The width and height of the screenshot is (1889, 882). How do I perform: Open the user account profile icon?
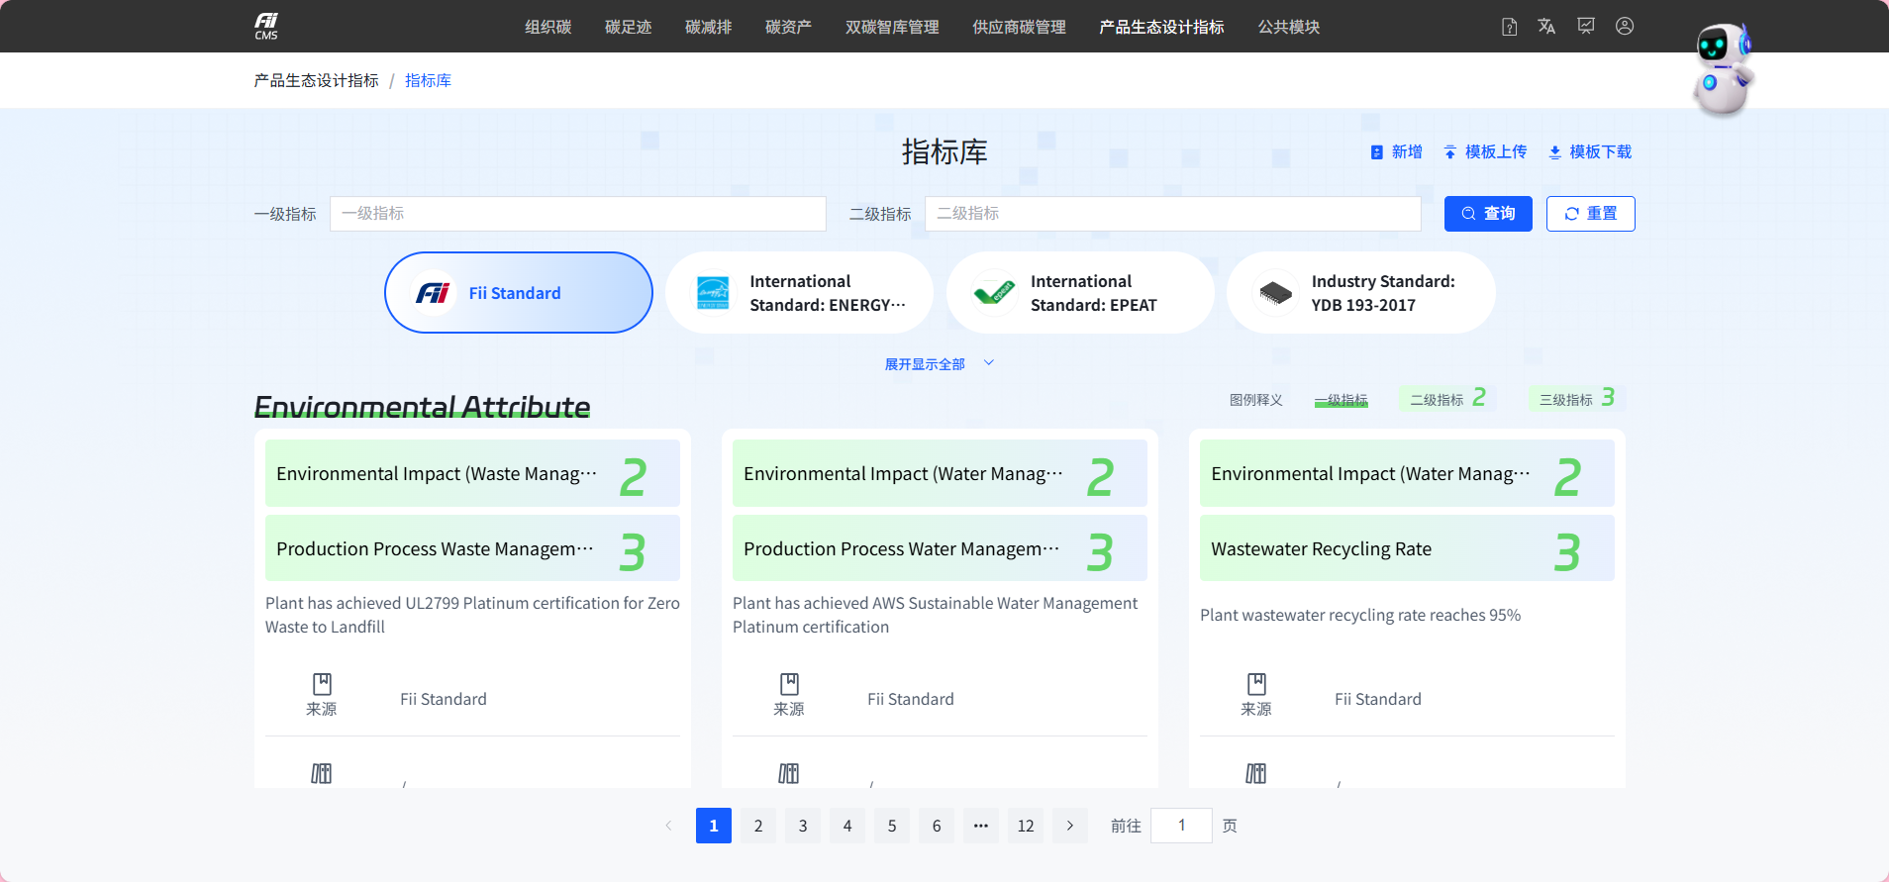pos(1625,27)
